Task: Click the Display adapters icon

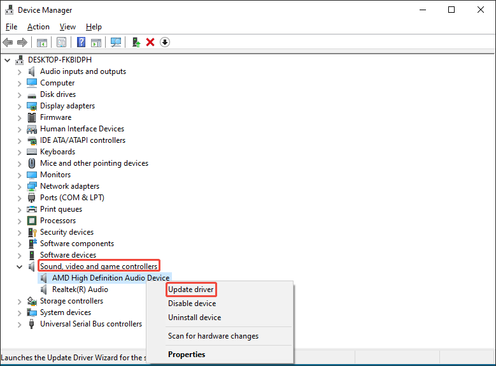Action: coord(32,106)
